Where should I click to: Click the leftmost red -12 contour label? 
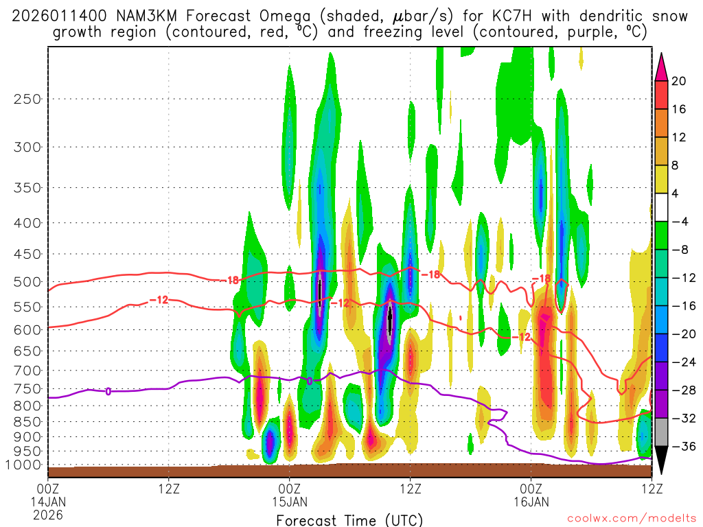(159, 300)
